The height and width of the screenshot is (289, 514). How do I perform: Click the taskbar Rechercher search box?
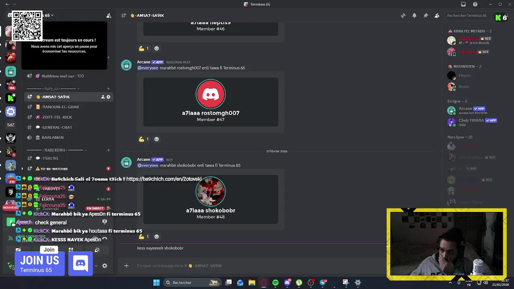192,283
